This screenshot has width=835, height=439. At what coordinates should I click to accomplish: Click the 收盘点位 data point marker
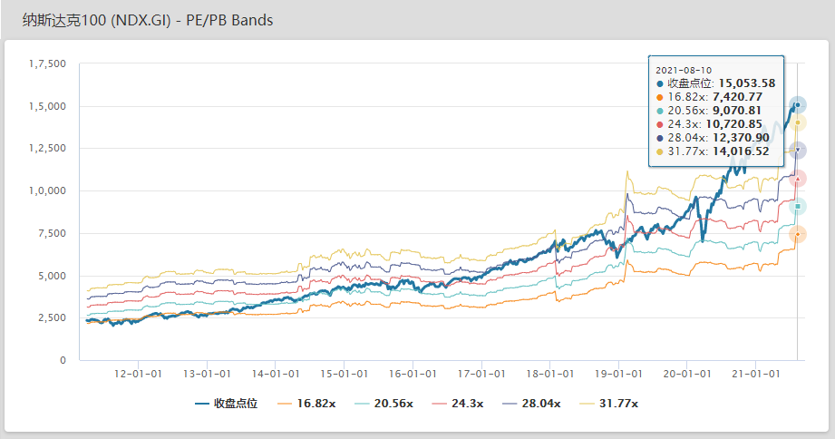(797, 105)
